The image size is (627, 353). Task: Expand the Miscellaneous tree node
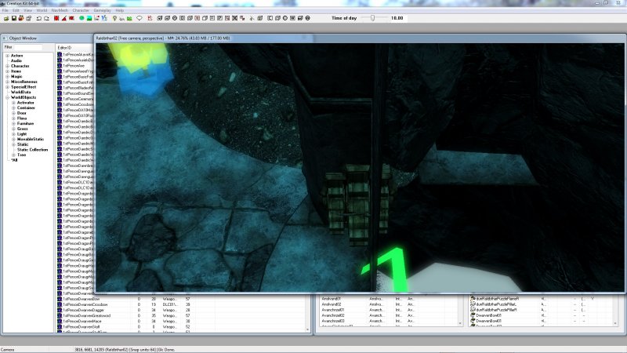click(7, 82)
